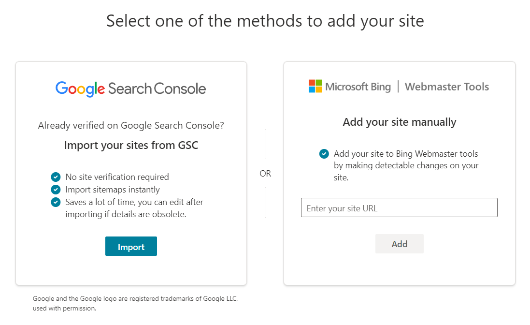530x325 pixels.
Task: Click the OR divider text
Action: point(265,173)
